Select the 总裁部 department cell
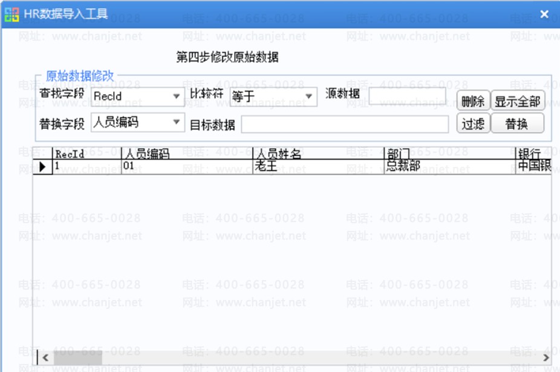 tap(449, 166)
